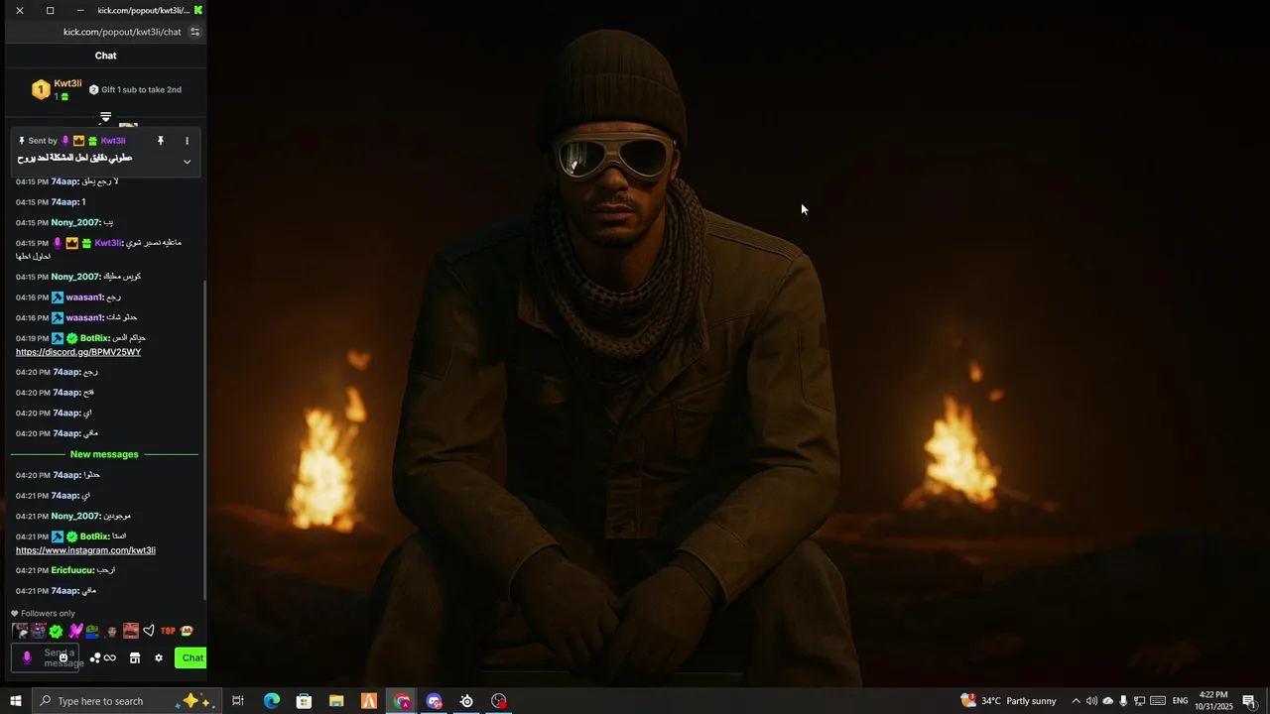Open the notification center icon
Screen dimensions: 1270x714
click(x=1249, y=701)
